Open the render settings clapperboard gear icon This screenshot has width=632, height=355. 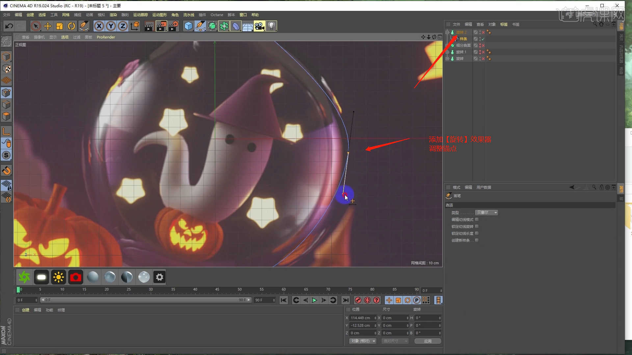pos(173,26)
